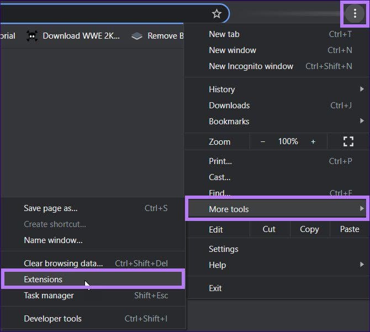The image size is (370, 332).
Task: Increase zoom with the plus button
Action: [313, 141]
